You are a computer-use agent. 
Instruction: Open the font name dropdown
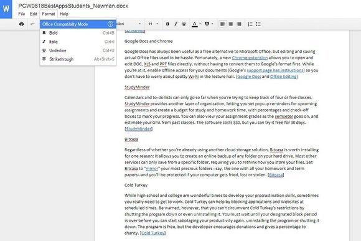(129, 24)
